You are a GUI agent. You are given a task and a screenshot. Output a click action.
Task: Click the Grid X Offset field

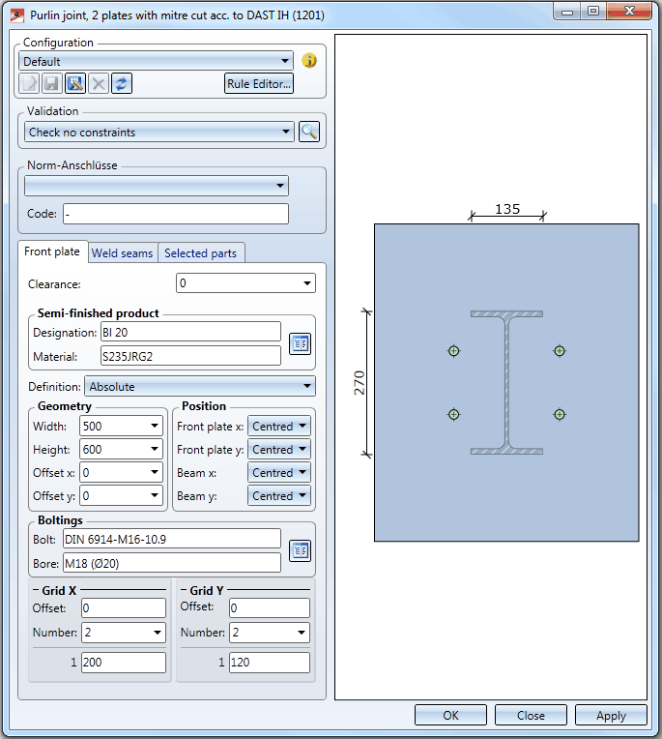click(x=124, y=608)
